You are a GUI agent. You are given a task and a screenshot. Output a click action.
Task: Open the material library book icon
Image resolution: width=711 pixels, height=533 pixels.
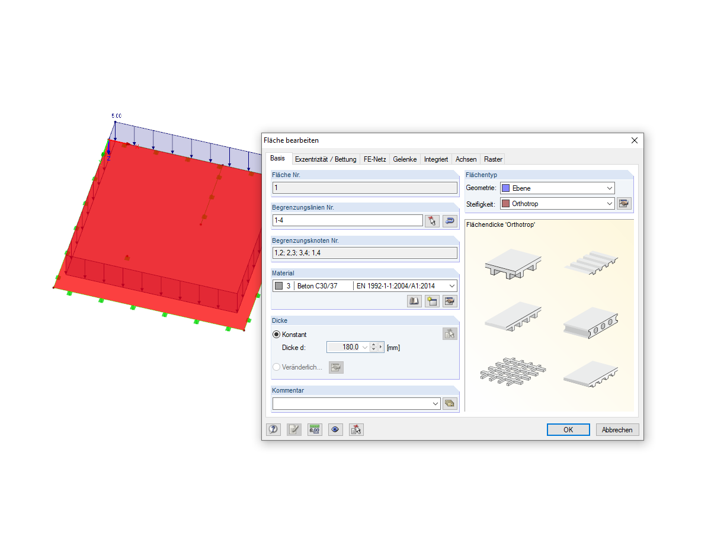(x=414, y=301)
